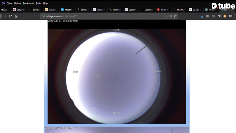Click the browser forward arrow

(x=5, y=16)
